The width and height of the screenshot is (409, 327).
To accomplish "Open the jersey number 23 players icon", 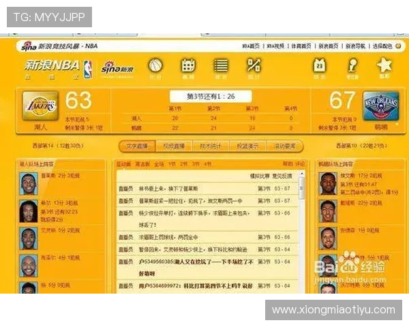I will [x=320, y=66].
